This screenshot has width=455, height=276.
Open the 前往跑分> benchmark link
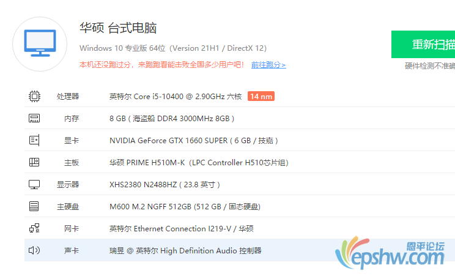[268, 65]
